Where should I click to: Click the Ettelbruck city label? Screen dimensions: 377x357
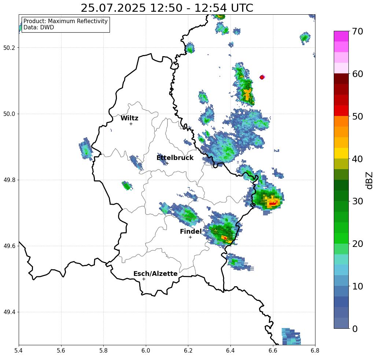click(175, 158)
